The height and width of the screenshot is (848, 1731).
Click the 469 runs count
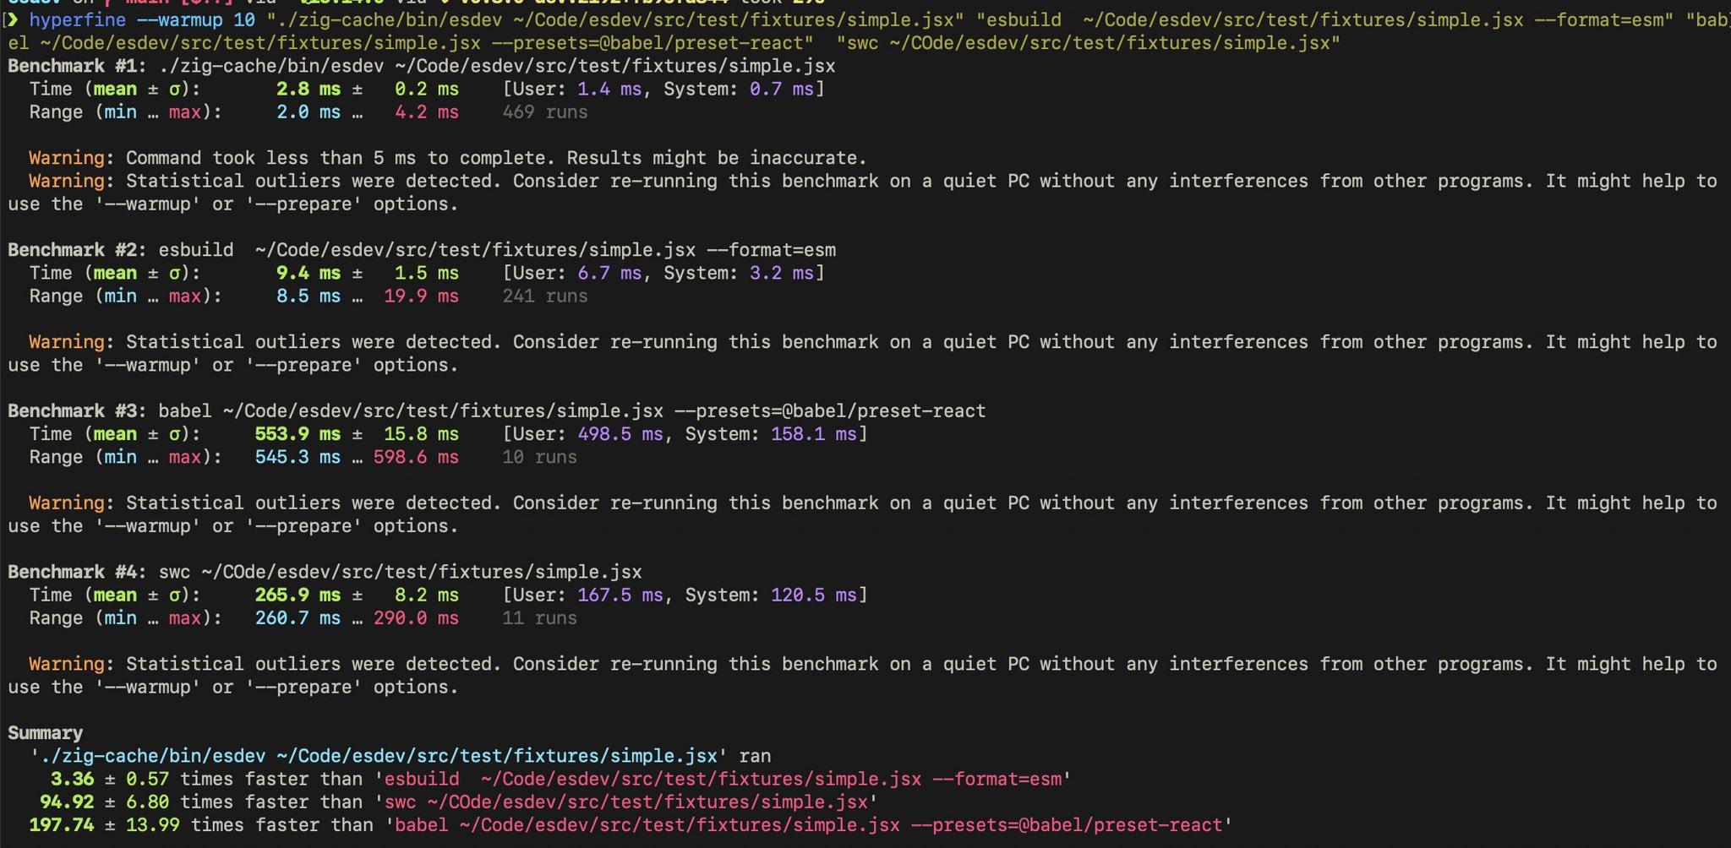pos(544,111)
